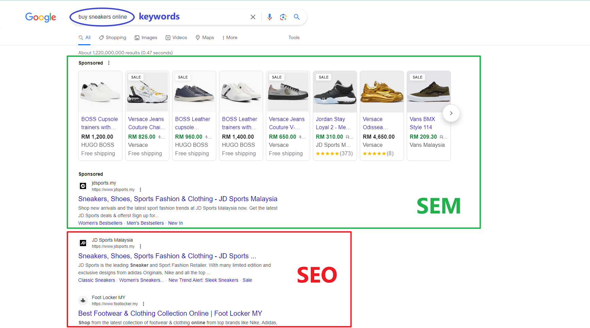This screenshot has width=590, height=328.
Task: Open the Best Footwear & Clothing Collection Online result
Action: (170, 313)
